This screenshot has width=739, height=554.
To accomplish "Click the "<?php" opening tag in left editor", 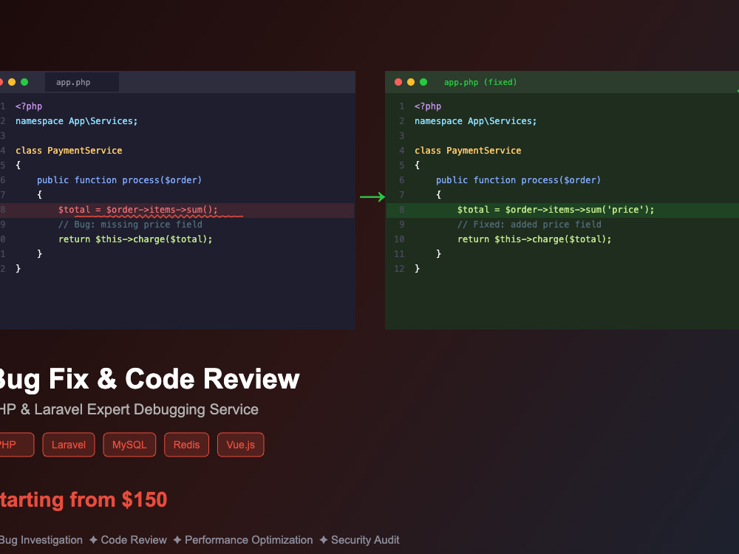I will tap(29, 106).
